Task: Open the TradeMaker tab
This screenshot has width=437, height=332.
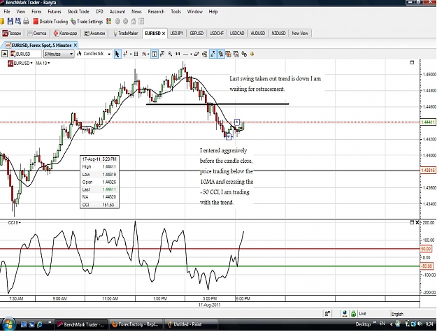Action: pyautogui.click(x=125, y=33)
